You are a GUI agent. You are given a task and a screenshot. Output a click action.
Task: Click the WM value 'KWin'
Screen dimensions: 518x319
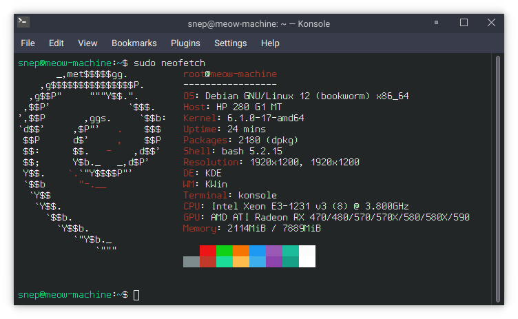click(x=216, y=184)
